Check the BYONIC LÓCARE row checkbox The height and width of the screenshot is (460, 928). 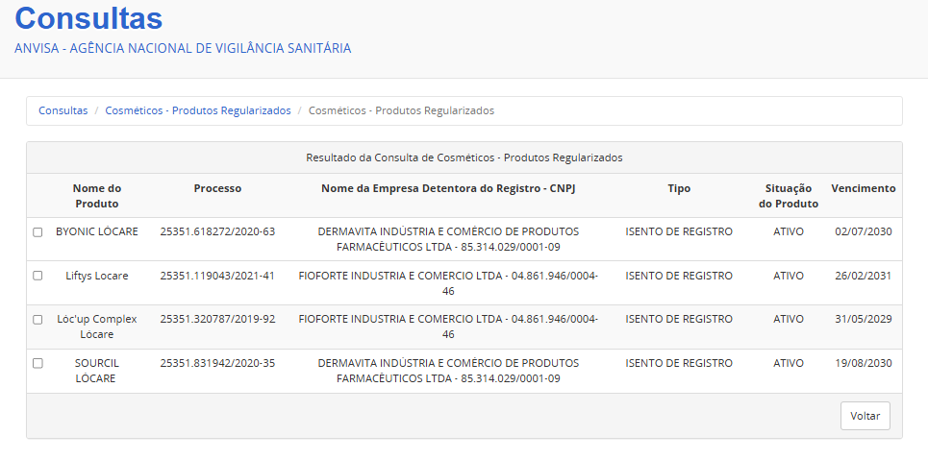click(x=38, y=232)
